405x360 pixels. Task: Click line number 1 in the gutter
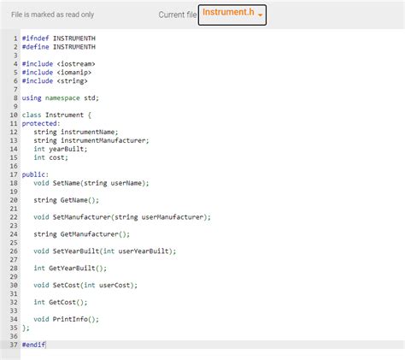(x=15, y=38)
